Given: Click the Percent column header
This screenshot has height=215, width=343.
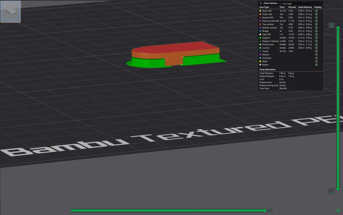Looking at the screenshot, I should click(x=292, y=7).
